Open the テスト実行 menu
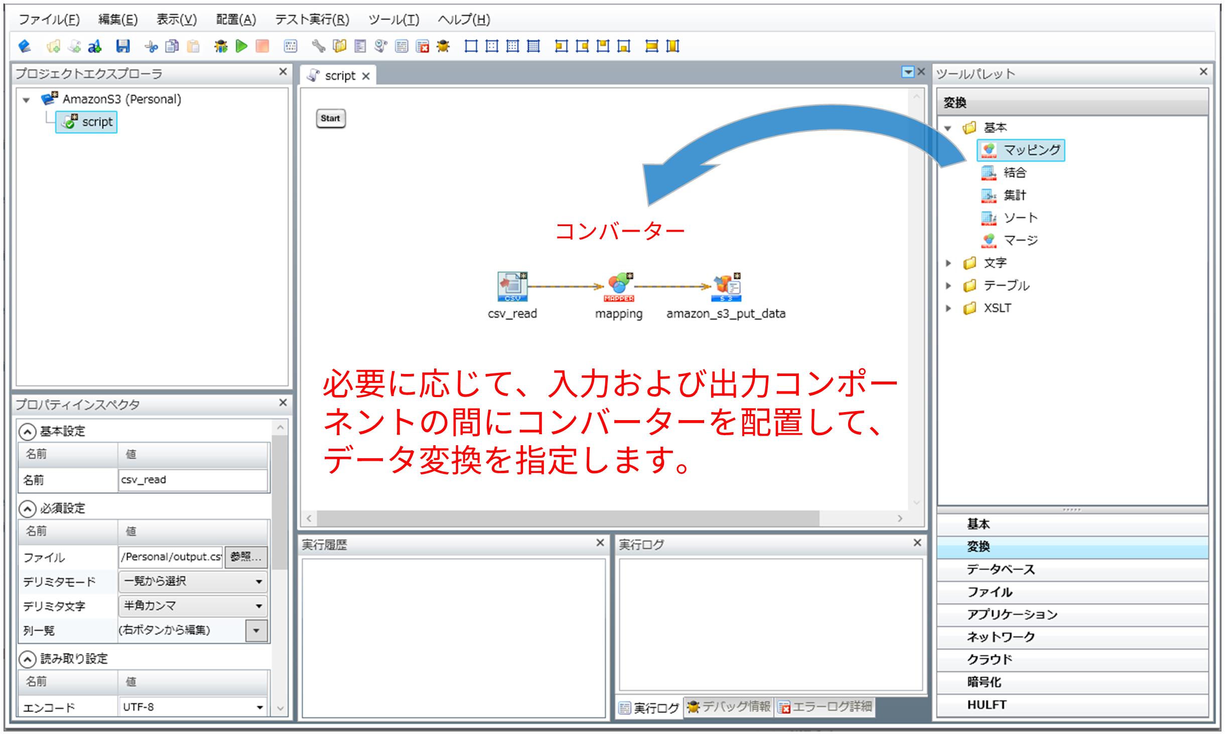 pos(312,20)
